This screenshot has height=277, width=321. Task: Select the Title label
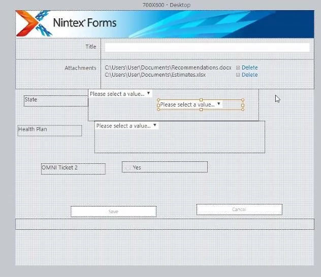click(91, 47)
